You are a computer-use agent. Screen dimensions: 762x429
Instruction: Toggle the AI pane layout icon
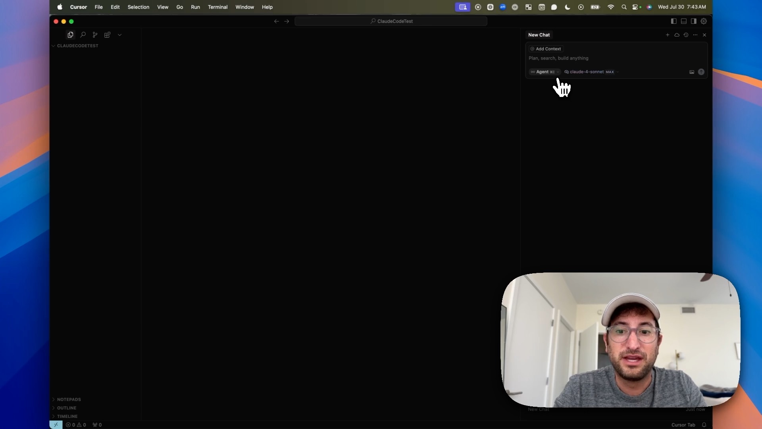pos(693,21)
